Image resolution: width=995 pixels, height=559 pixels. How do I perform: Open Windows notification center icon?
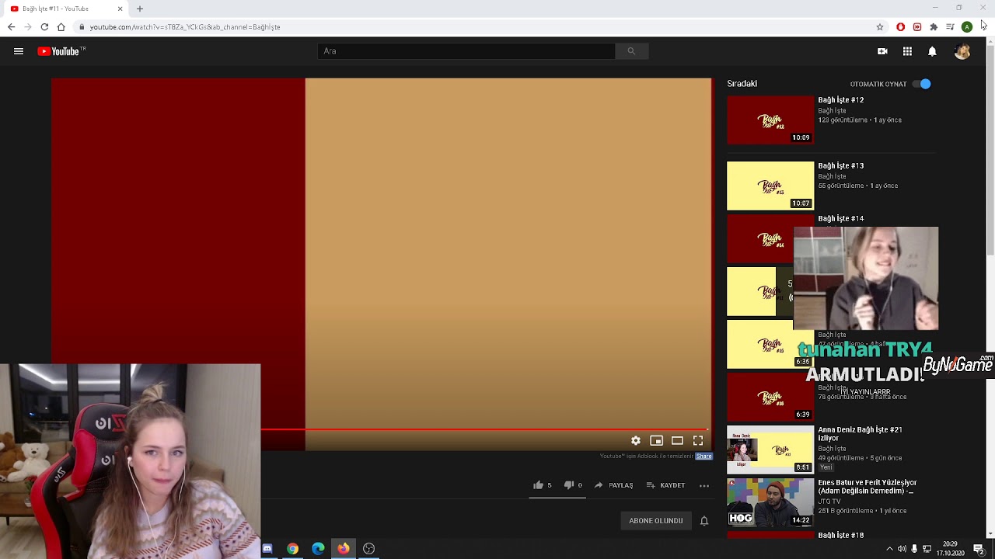click(x=979, y=549)
